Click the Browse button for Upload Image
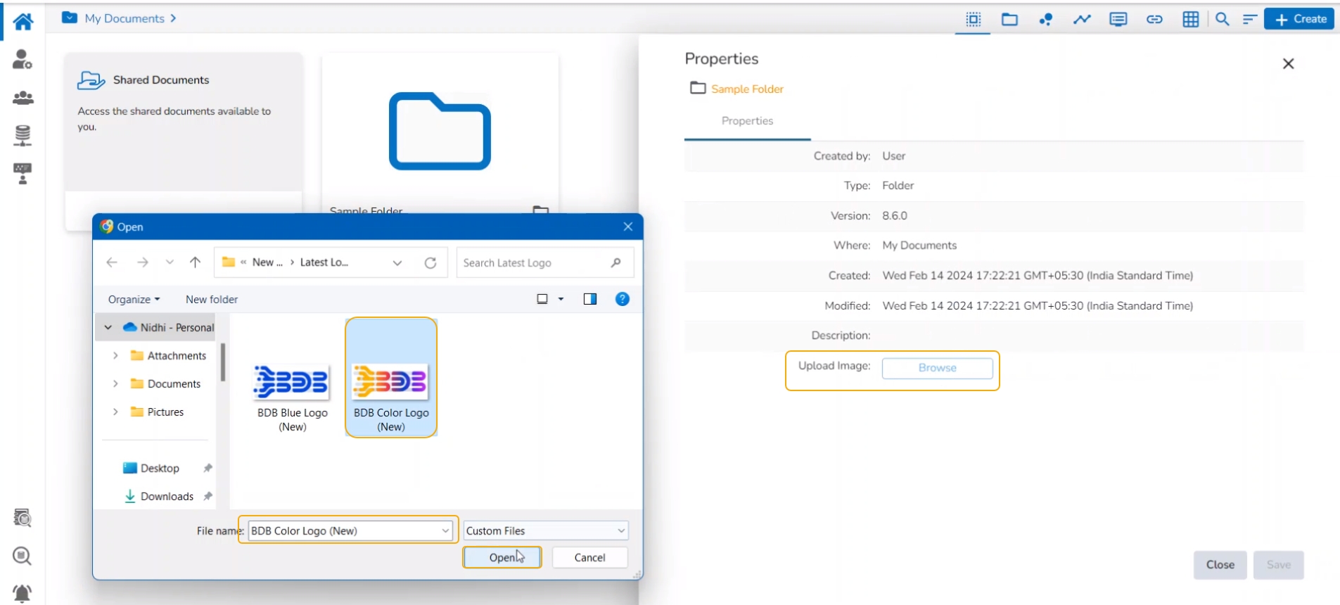This screenshot has width=1340, height=605. tap(937, 368)
